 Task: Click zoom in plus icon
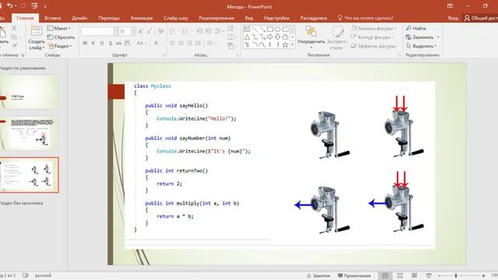coord(483,276)
